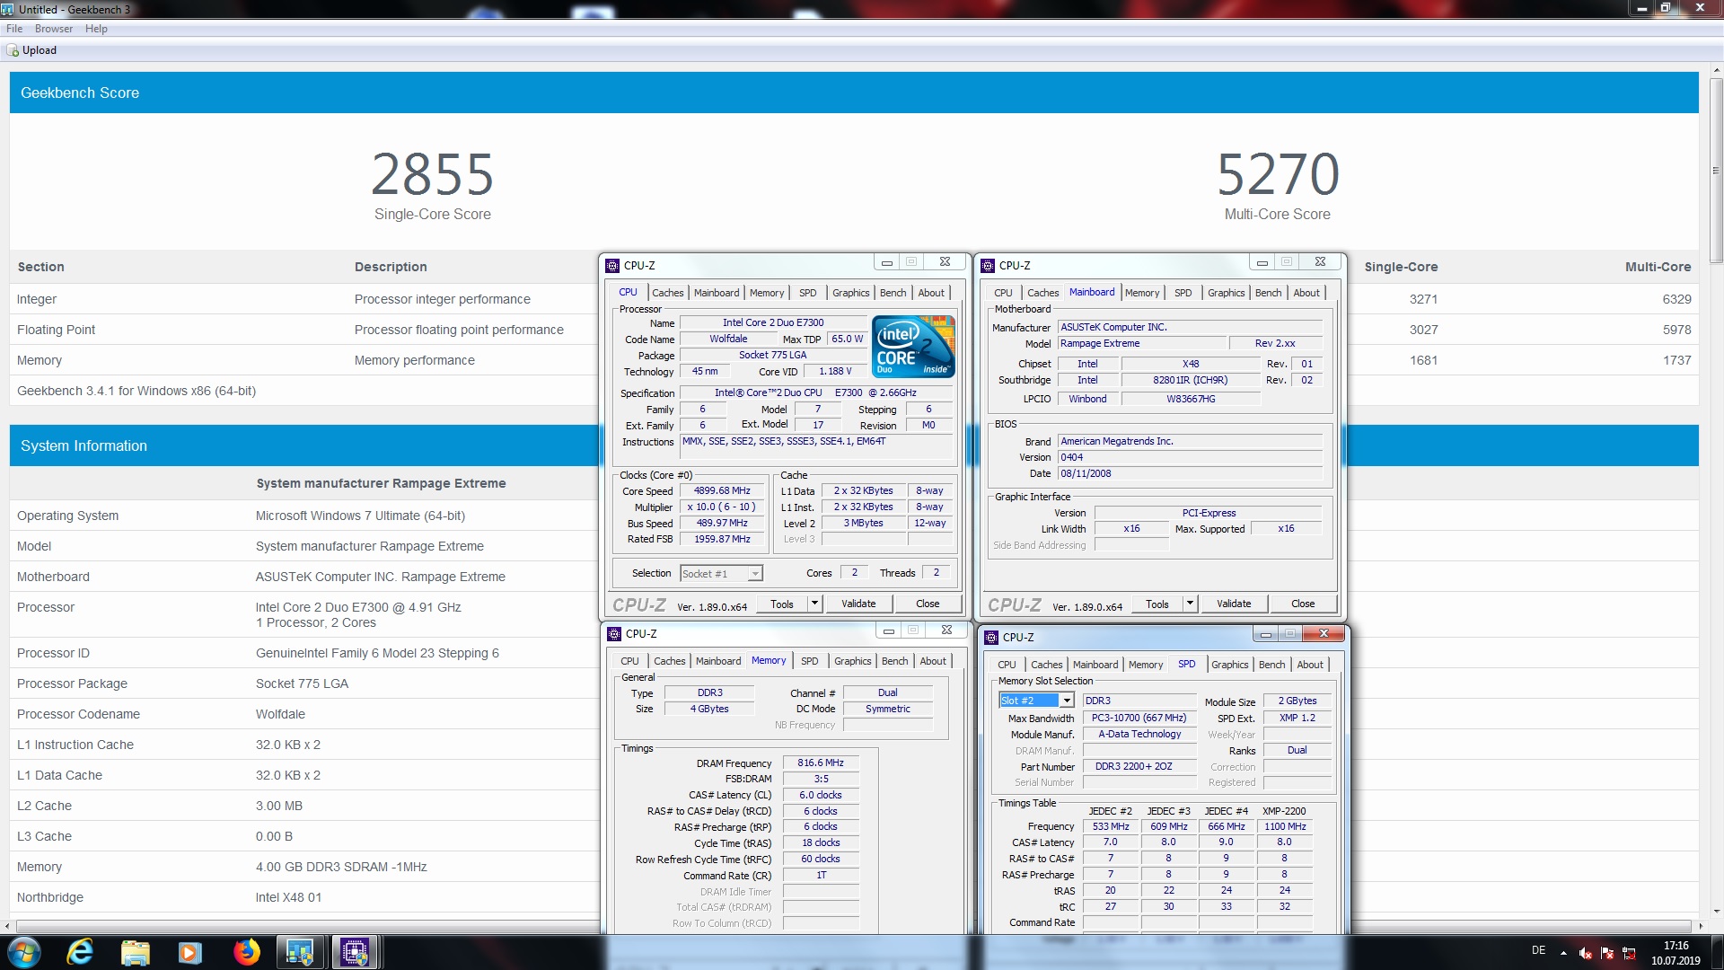Image resolution: width=1724 pixels, height=970 pixels.
Task: Click Validate in the CPU window
Action: tap(858, 604)
